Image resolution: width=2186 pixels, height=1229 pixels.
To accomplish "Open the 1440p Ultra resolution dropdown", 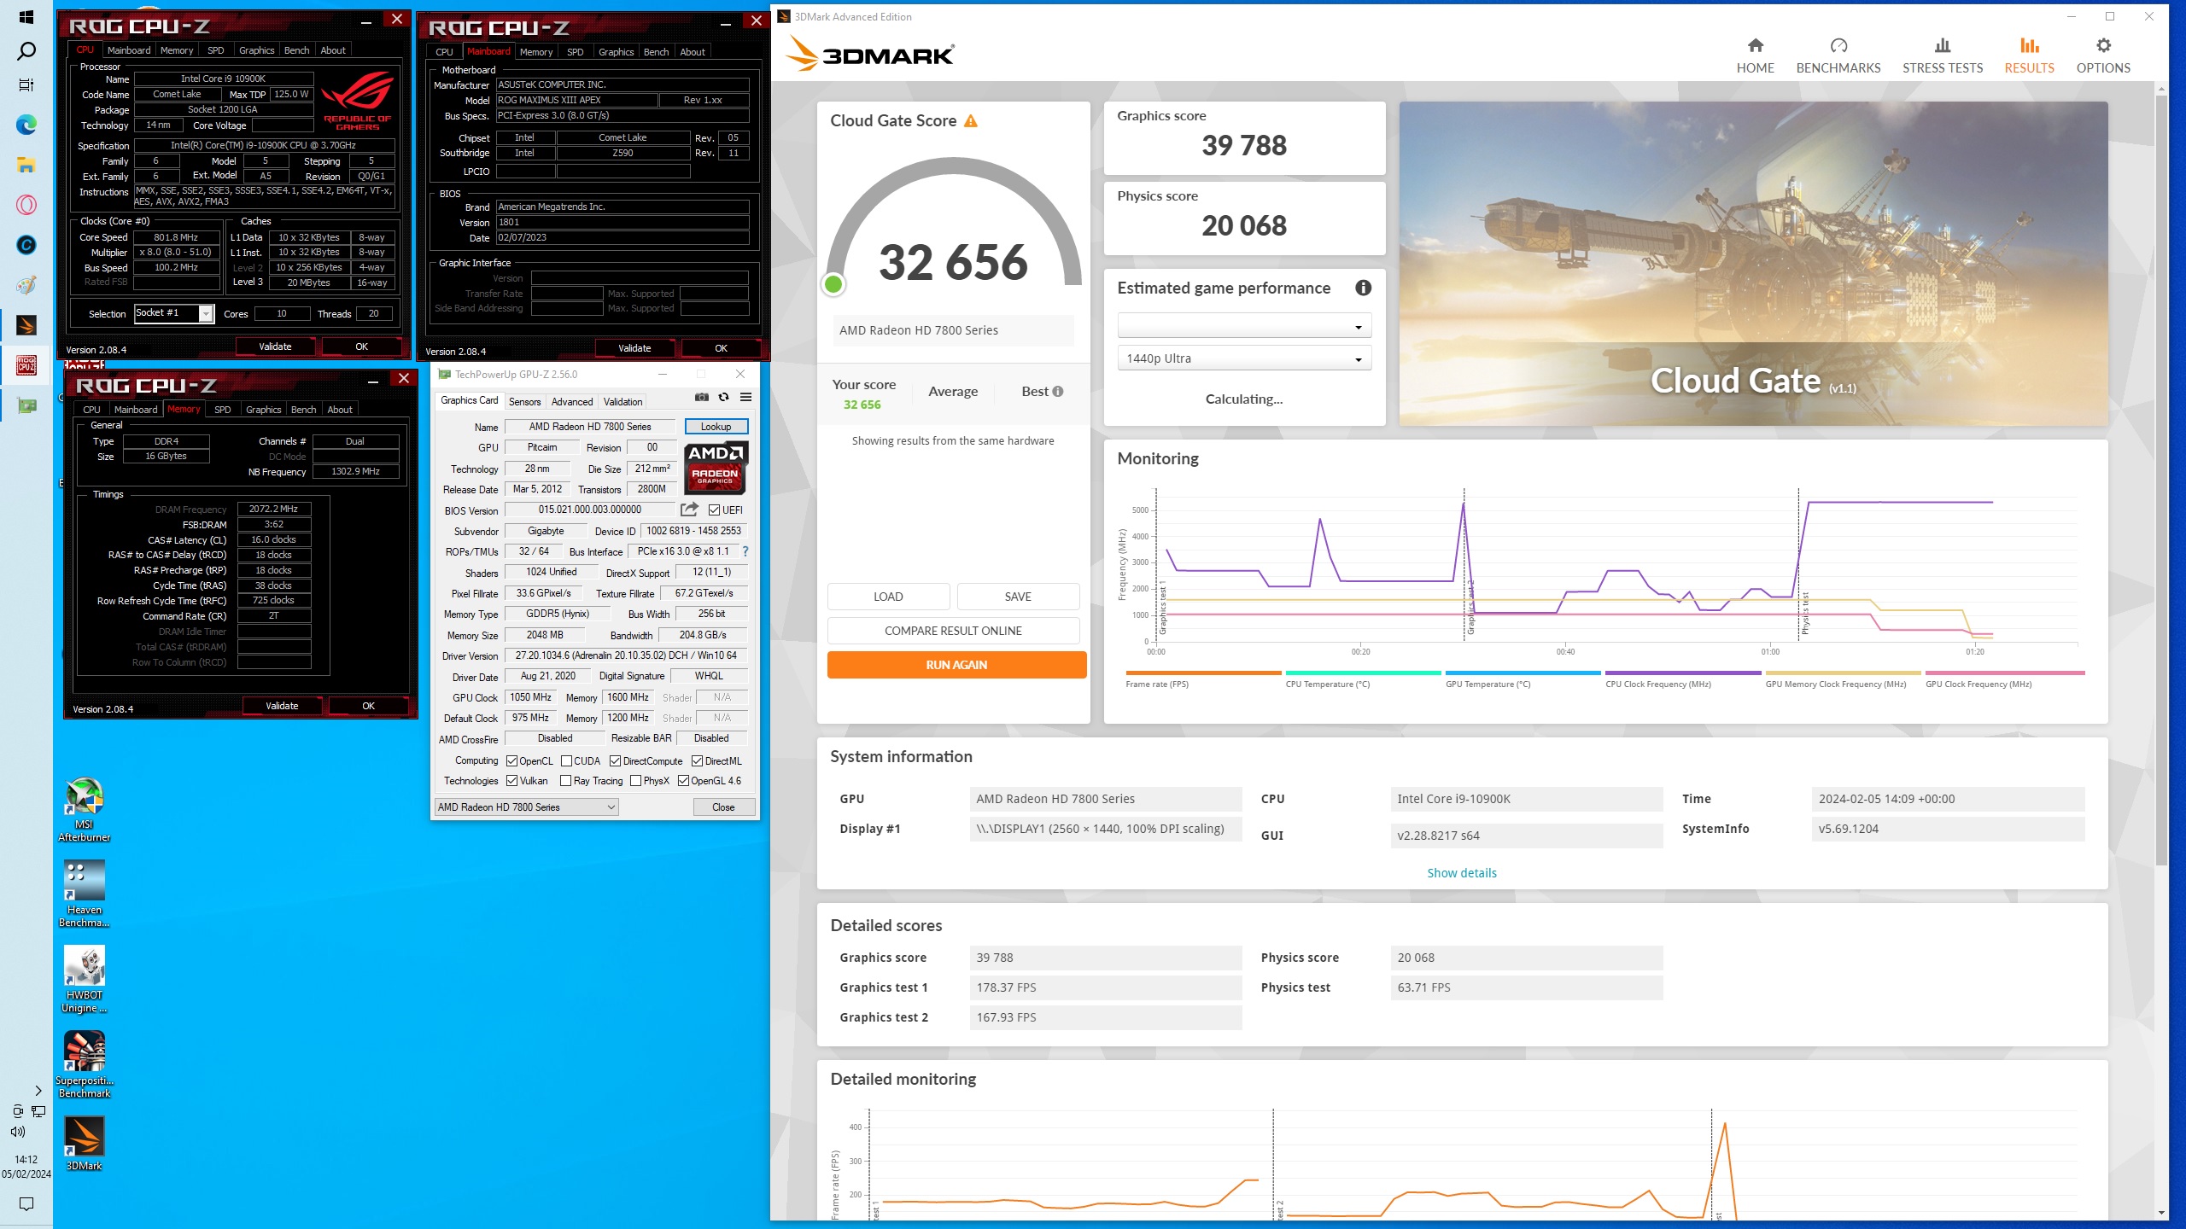I will (1244, 358).
